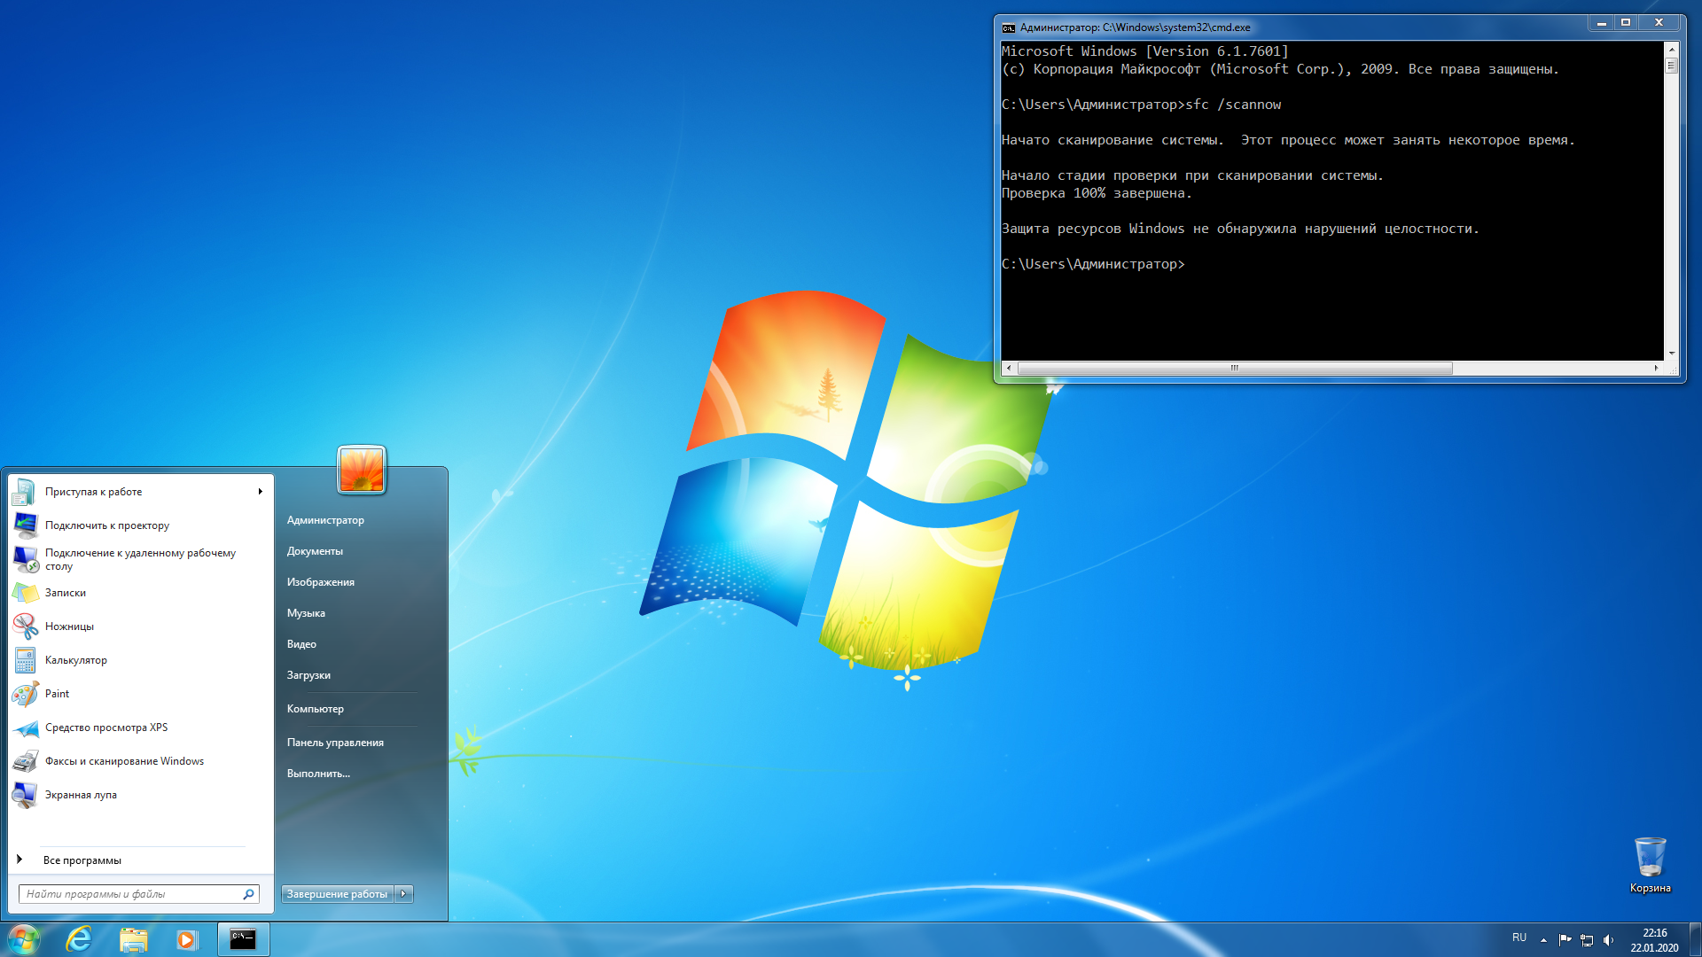Click the RU language indicator

tap(1519, 938)
